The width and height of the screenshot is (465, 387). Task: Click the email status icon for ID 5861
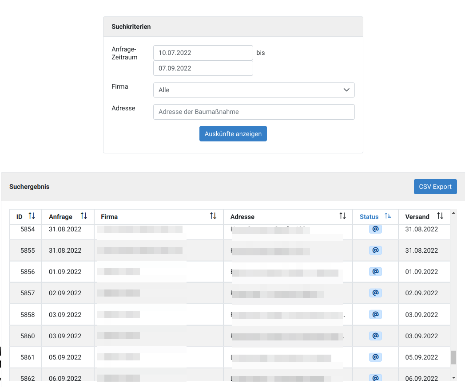click(375, 357)
